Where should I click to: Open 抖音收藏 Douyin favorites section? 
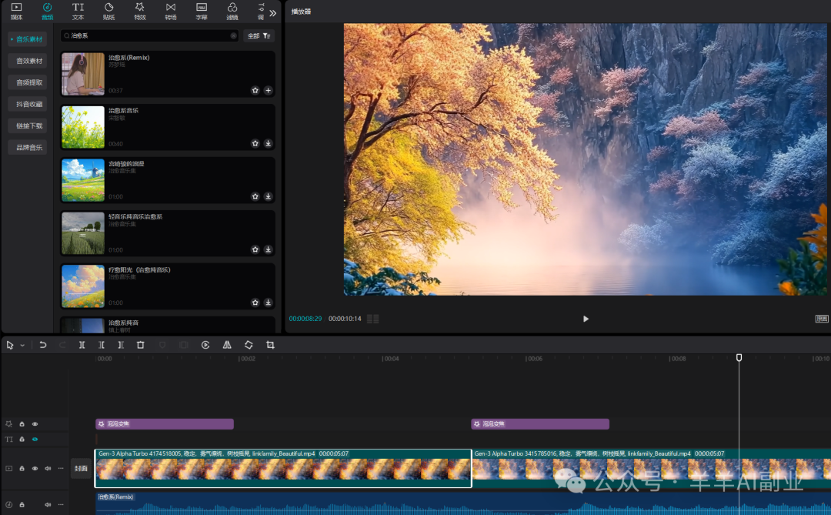28,104
